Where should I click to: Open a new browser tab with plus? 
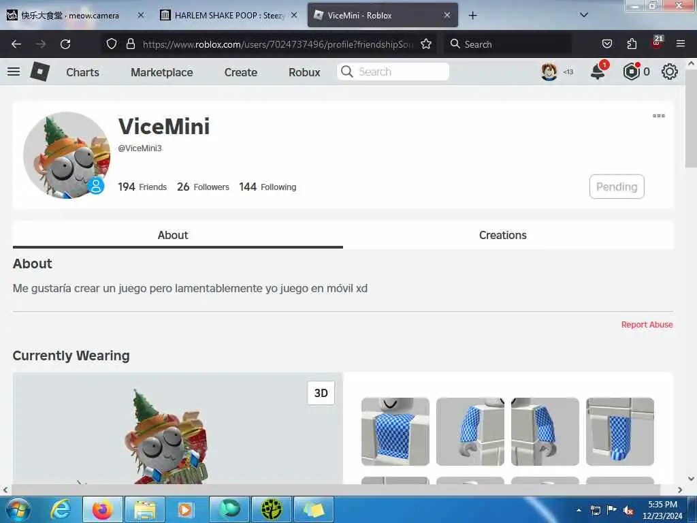(472, 16)
